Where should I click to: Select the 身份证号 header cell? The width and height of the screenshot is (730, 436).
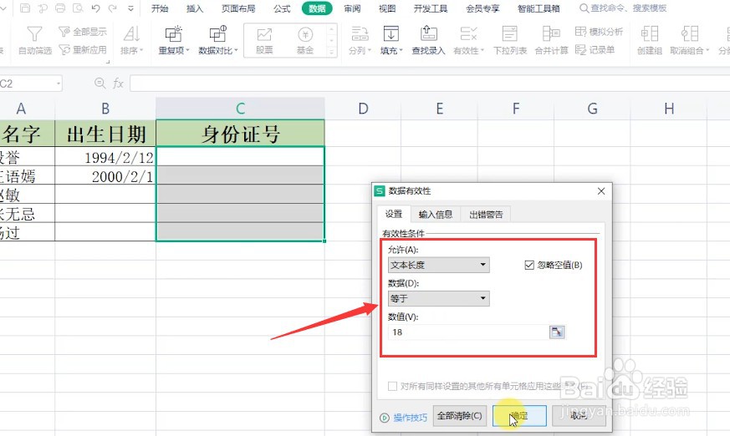point(240,134)
